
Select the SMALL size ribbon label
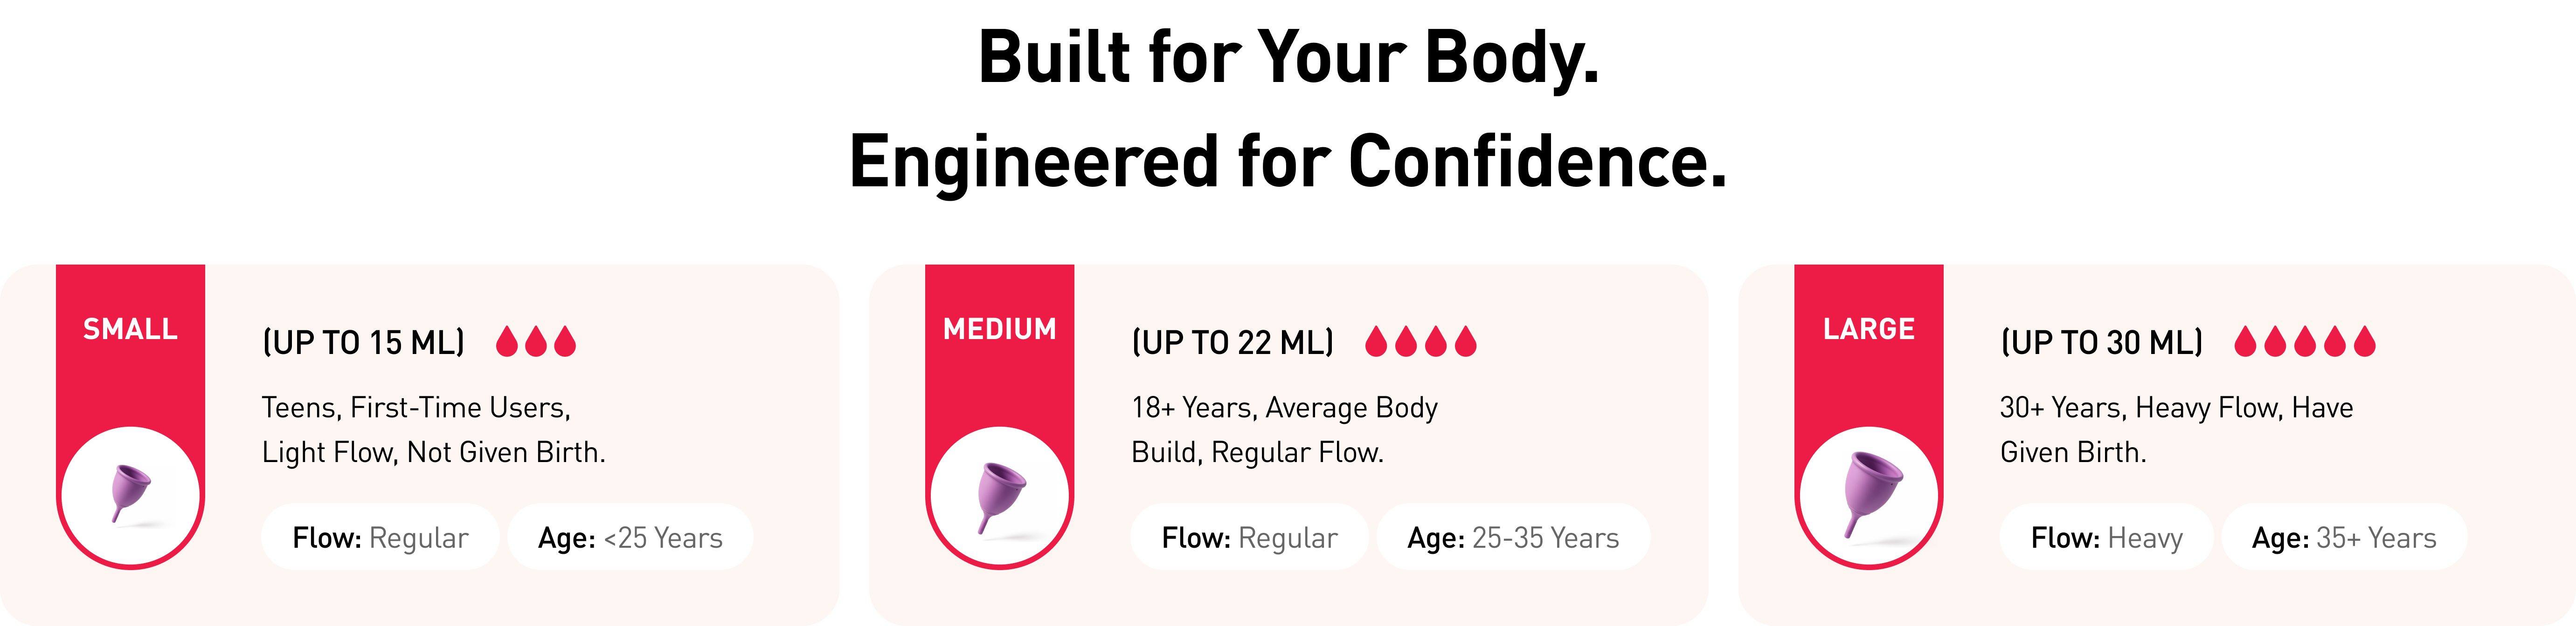(x=130, y=328)
